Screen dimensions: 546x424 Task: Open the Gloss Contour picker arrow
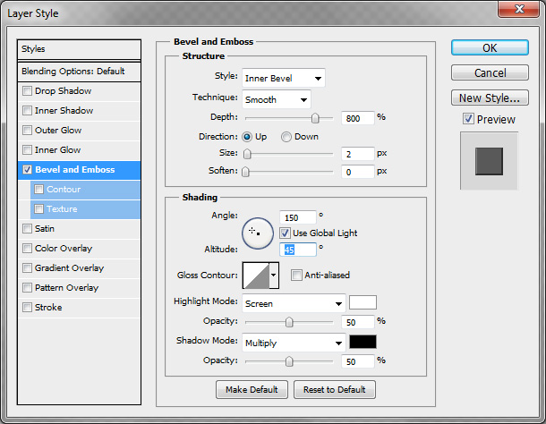(274, 276)
